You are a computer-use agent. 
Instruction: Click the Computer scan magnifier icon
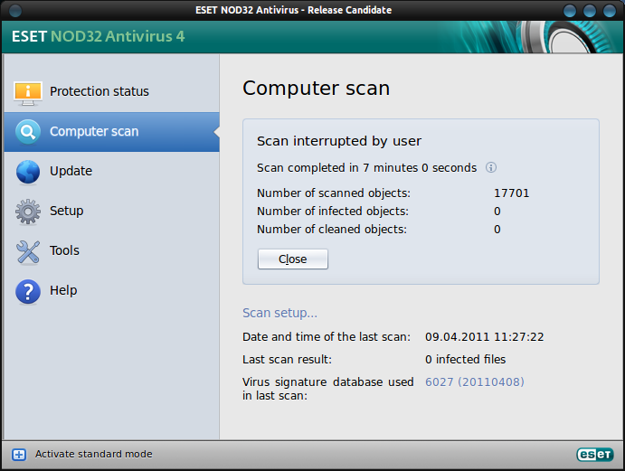(x=27, y=131)
